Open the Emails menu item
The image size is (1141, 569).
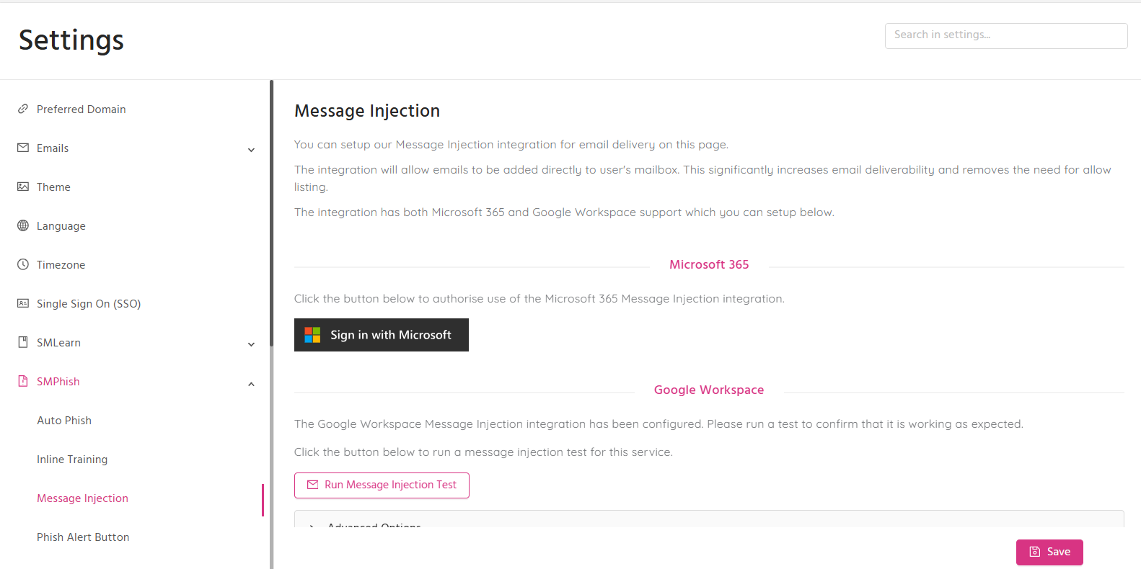click(x=53, y=148)
